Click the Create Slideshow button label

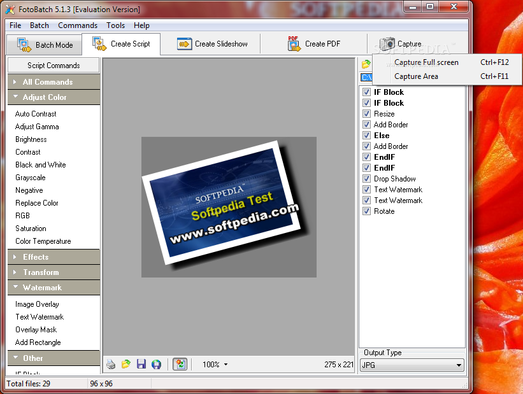click(x=221, y=44)
